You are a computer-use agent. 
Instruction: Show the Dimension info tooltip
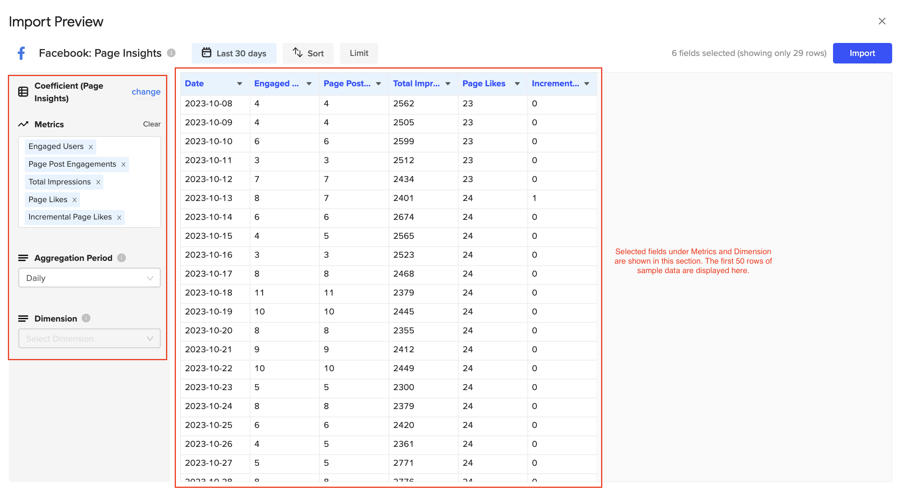coord(86,318)
